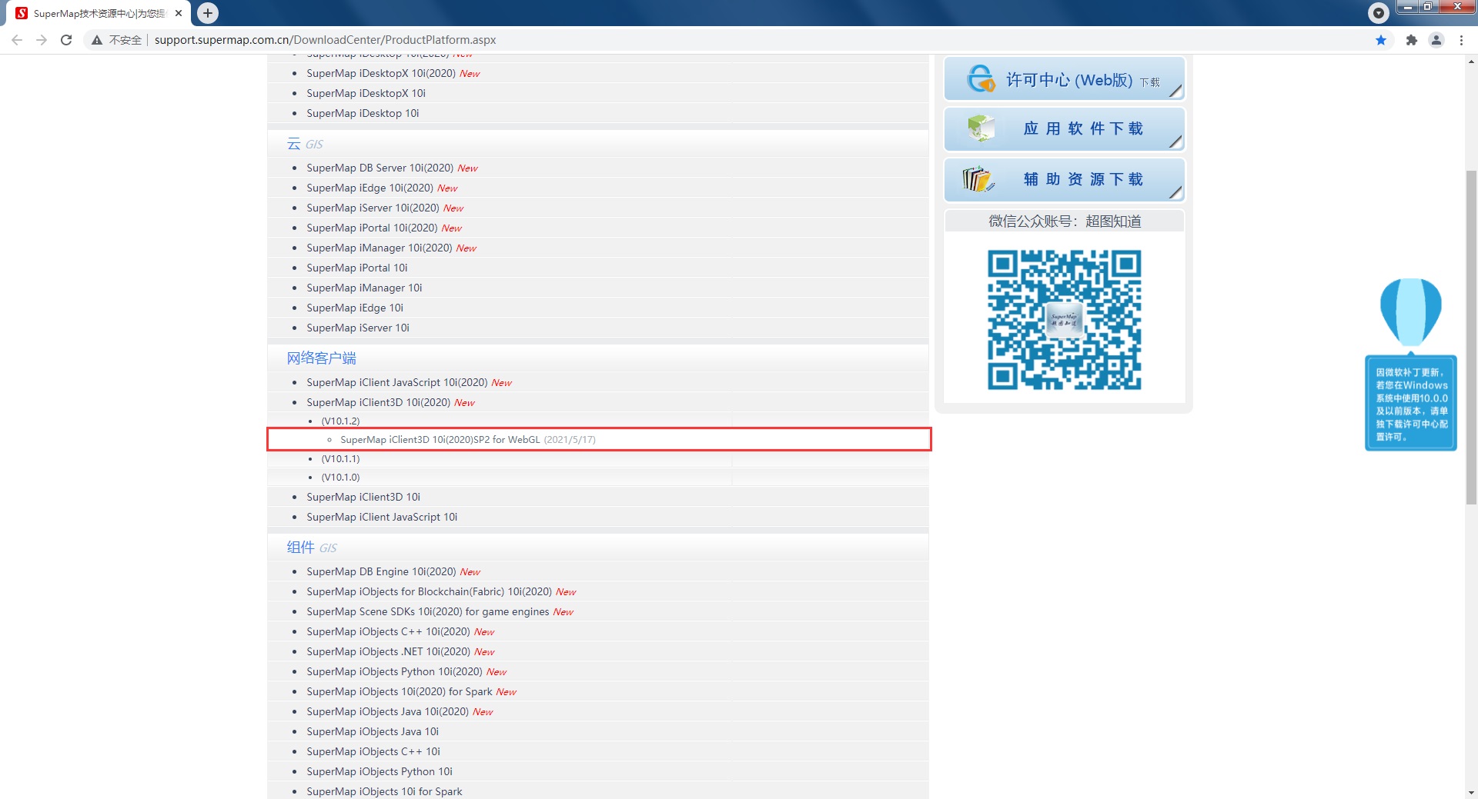Open 许可中心 (Web版) download button
The height and width of the screenshot is (799, 1478).
pyautogui.click(x=1064, y=78)
